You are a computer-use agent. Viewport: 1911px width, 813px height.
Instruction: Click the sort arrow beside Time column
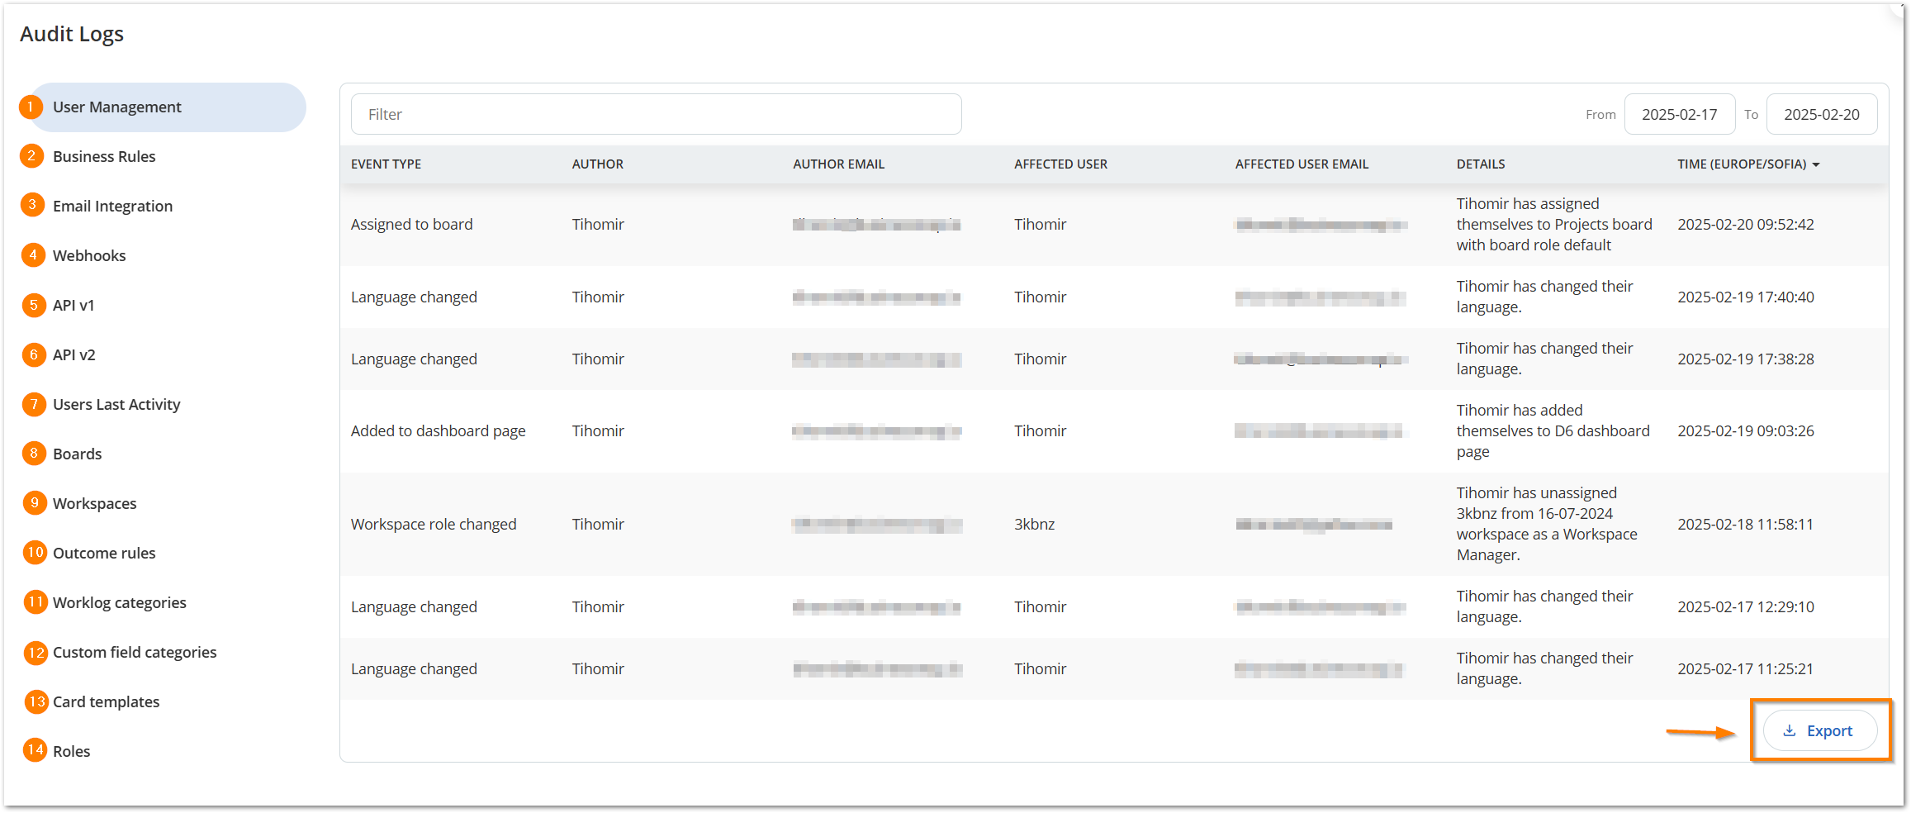tap(1816, 165)
